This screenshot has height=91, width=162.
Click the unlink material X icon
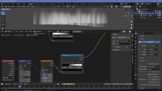80,31
